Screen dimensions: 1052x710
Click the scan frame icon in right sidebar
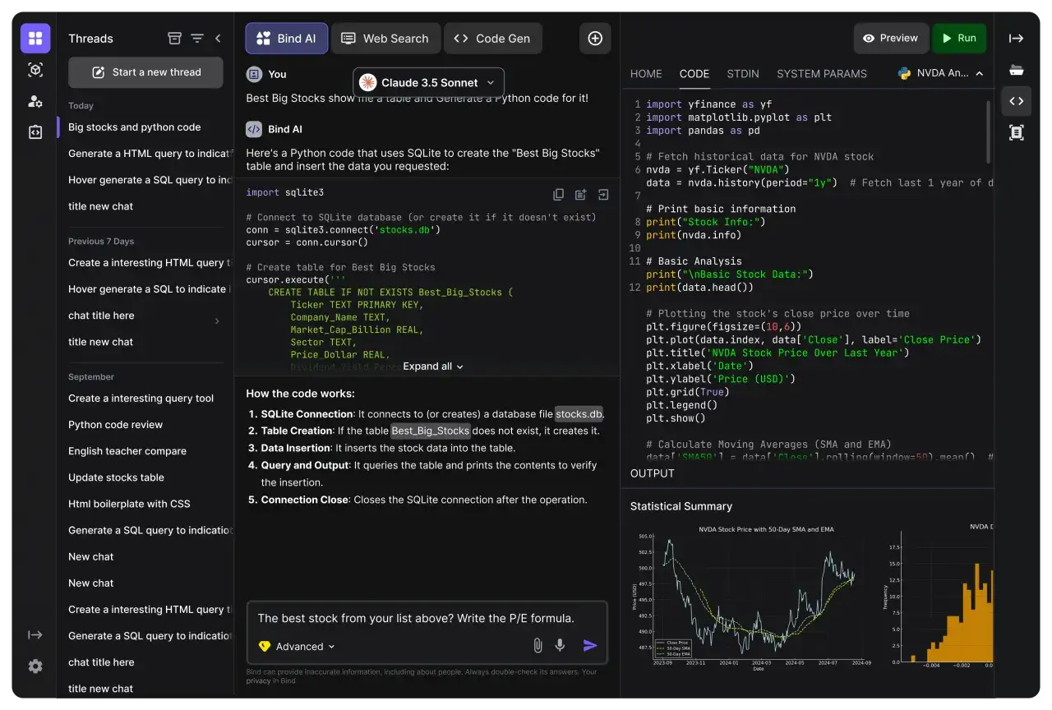1017,132
